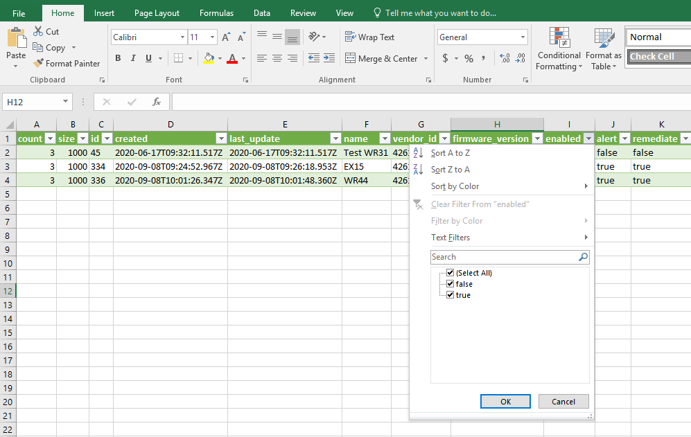The height and width of the screenshot is (437, 691).
Task: Expand the Merge & Center dropdown arrow
Action: (x=426, y=59)
